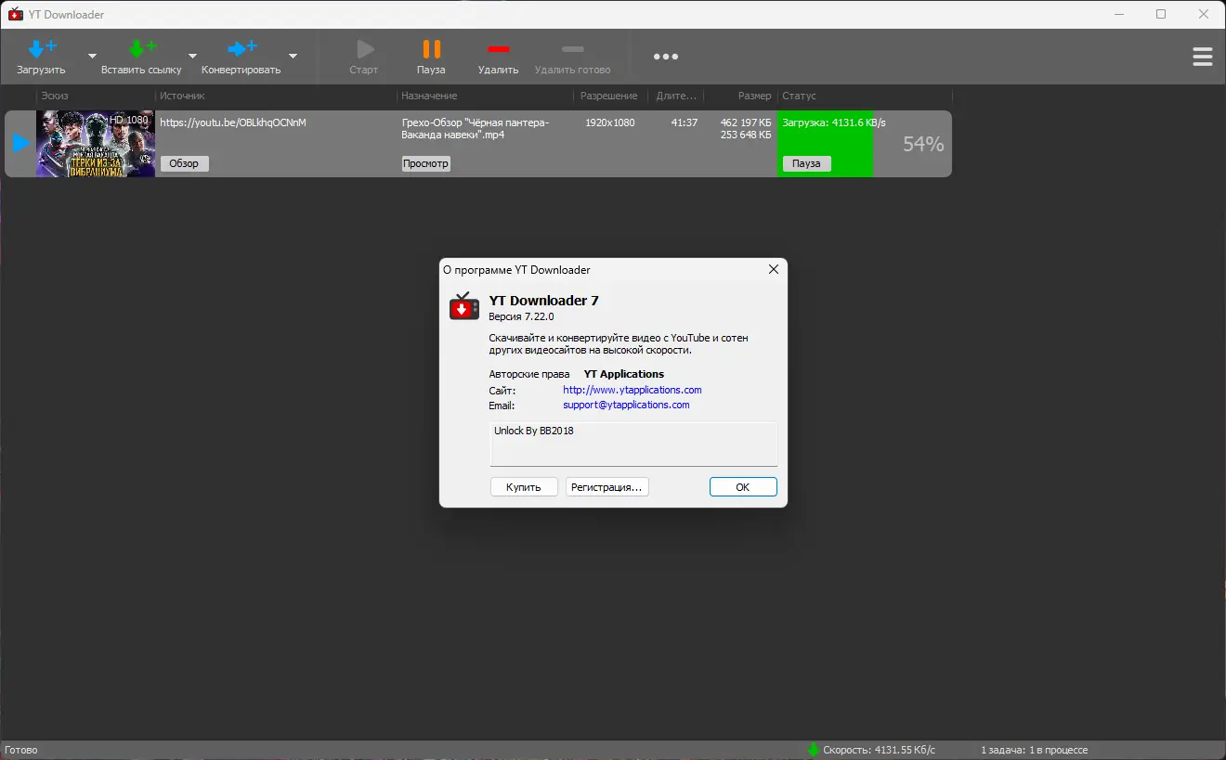
Task: Open the Конвертировать convert tool
Action: 243,56
